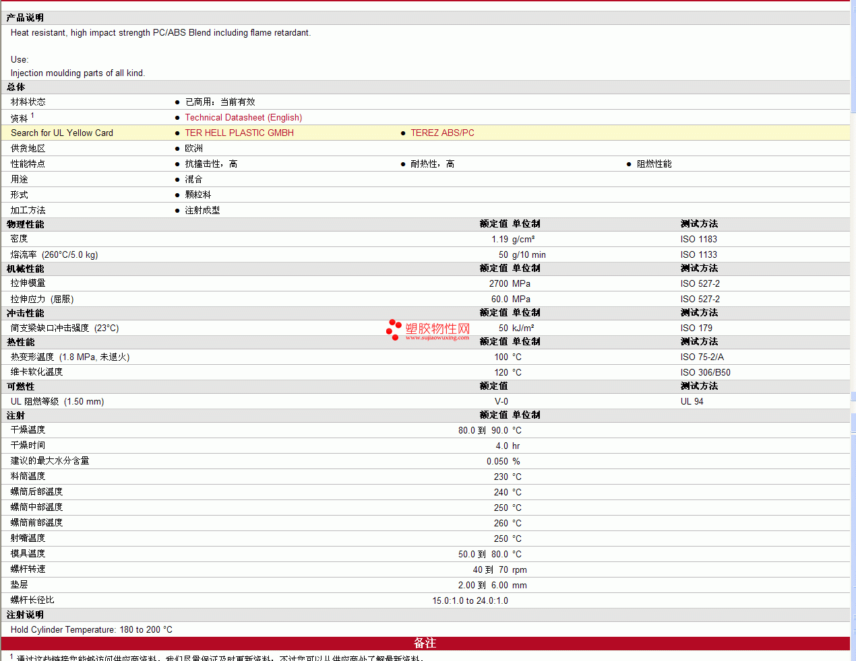Click the 注射 section header
This screenshot has height=661, width=856.
pos(16,416)
